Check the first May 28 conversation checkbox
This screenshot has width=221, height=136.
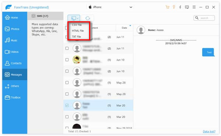(x=67, y=83)
